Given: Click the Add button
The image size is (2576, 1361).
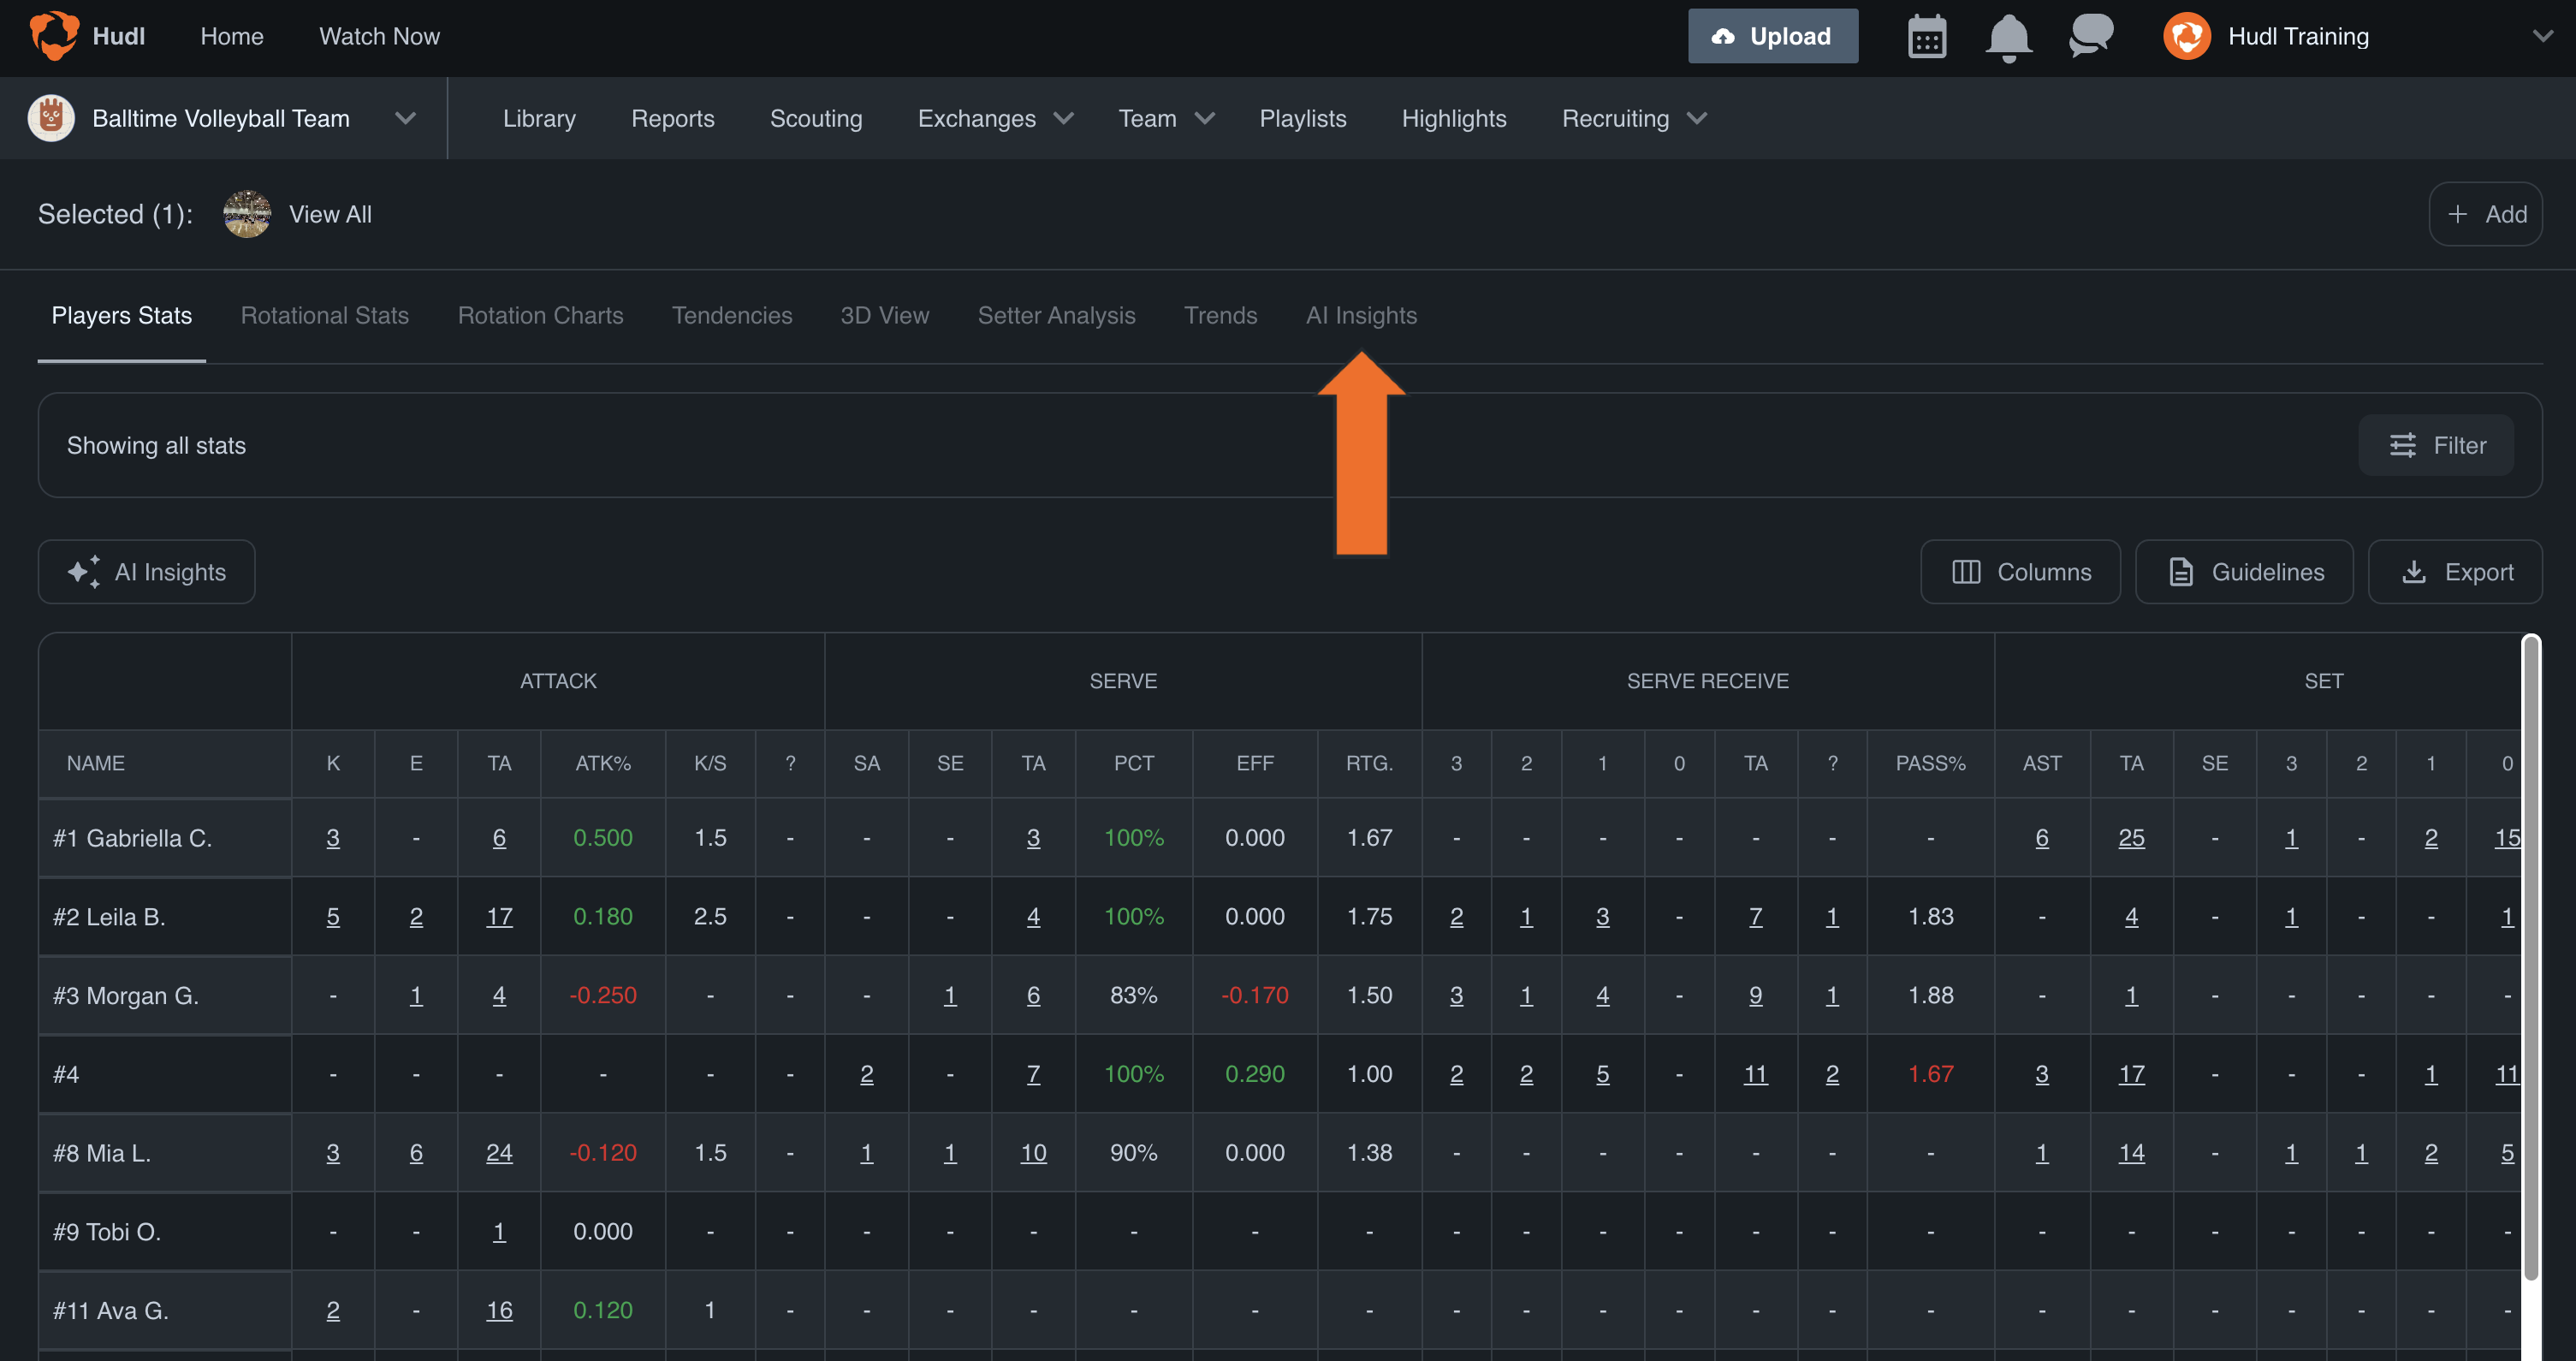Looking at the screenshot, I should point(2485,214).
